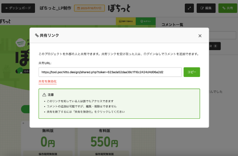Click the 編集 edit button
Viewport: 238px width, 156px height.
[206, 8]
